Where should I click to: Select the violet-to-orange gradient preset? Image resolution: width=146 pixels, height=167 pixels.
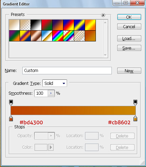(x=58, y=25)
